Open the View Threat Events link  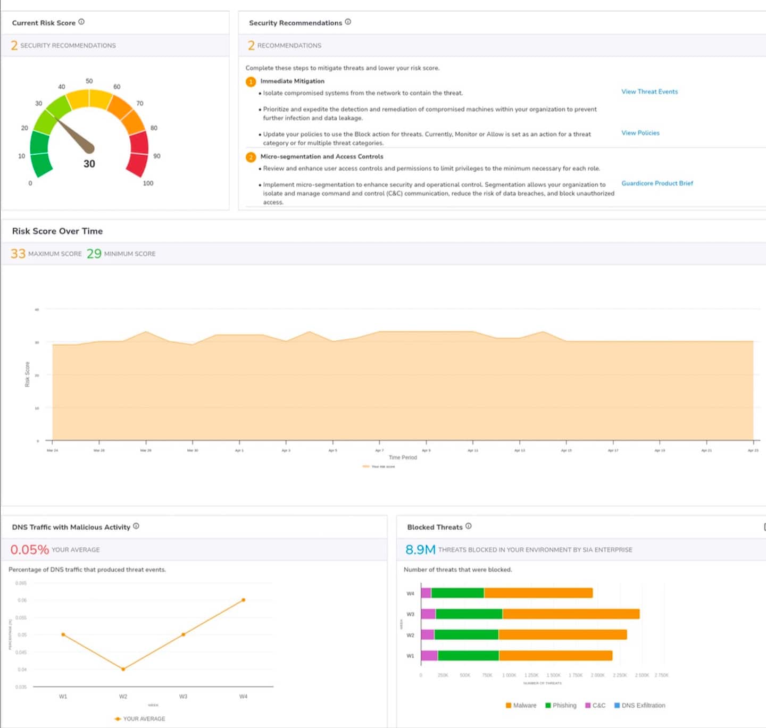coord(650,91)
